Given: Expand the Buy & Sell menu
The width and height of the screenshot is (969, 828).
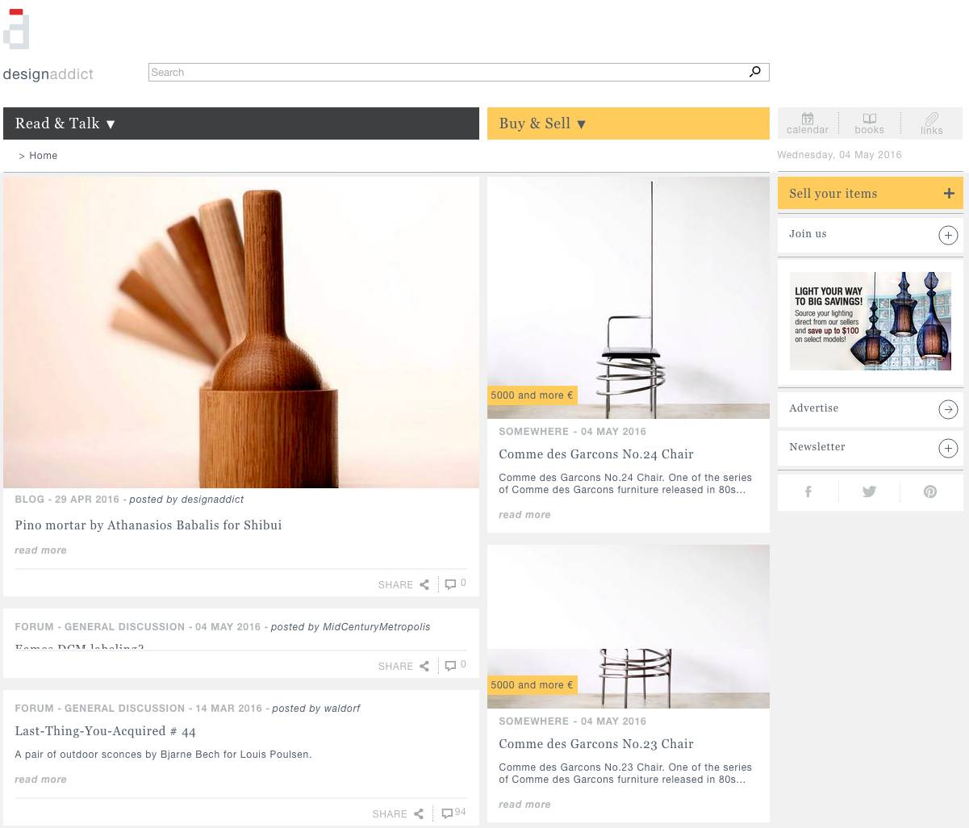Looking at the screenshot, I should point(542,123).
